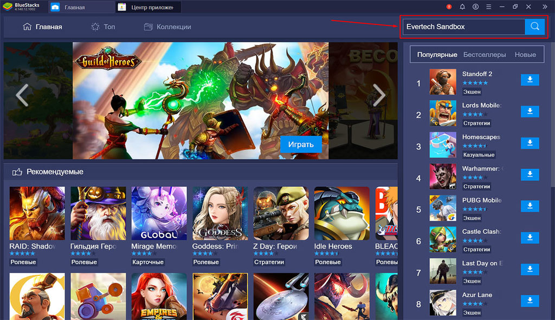This screenshot has height=320, width=555.
Task: Switch to the Центр приложений tab
Action: 149,7
